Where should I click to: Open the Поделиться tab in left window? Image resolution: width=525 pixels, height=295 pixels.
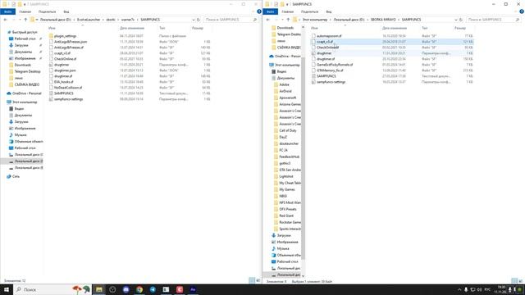[47, 11]
